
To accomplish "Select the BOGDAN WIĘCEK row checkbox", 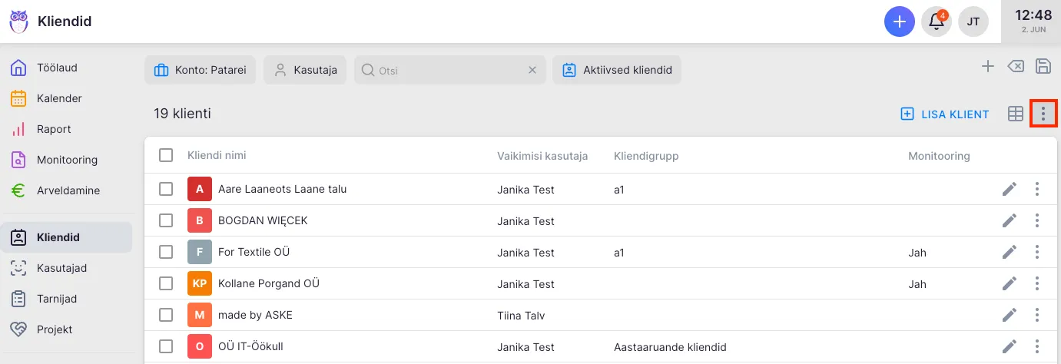I will 166,220.
